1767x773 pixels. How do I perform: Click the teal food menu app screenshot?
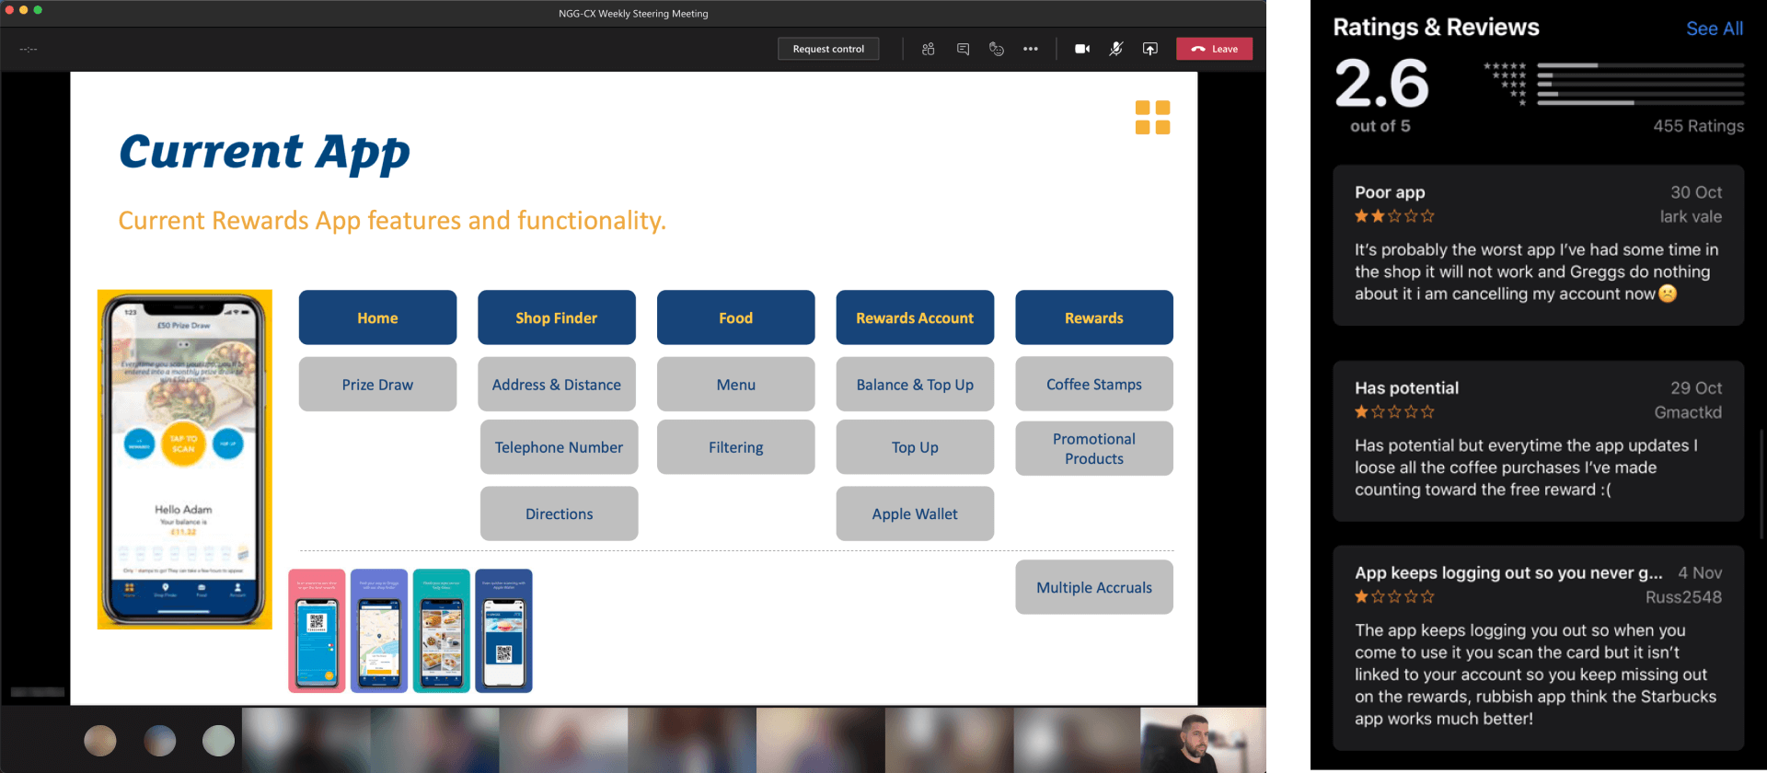pyautogui.click(x=441, y=631)
